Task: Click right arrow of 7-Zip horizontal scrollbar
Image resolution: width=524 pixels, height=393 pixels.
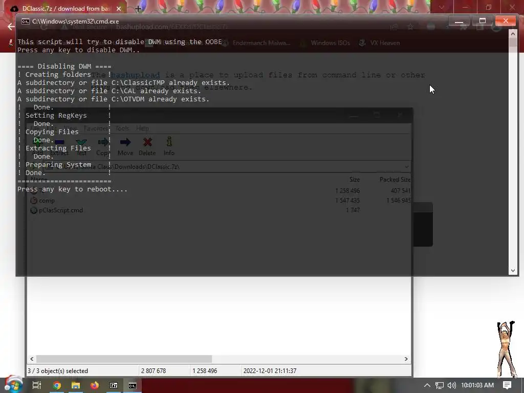Action: point(406,359)
